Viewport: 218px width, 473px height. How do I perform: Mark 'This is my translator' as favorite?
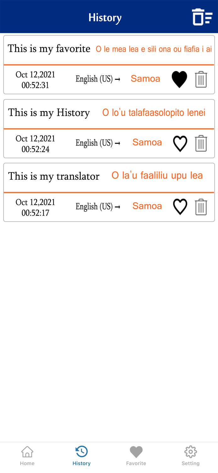[x=180, y=207]
